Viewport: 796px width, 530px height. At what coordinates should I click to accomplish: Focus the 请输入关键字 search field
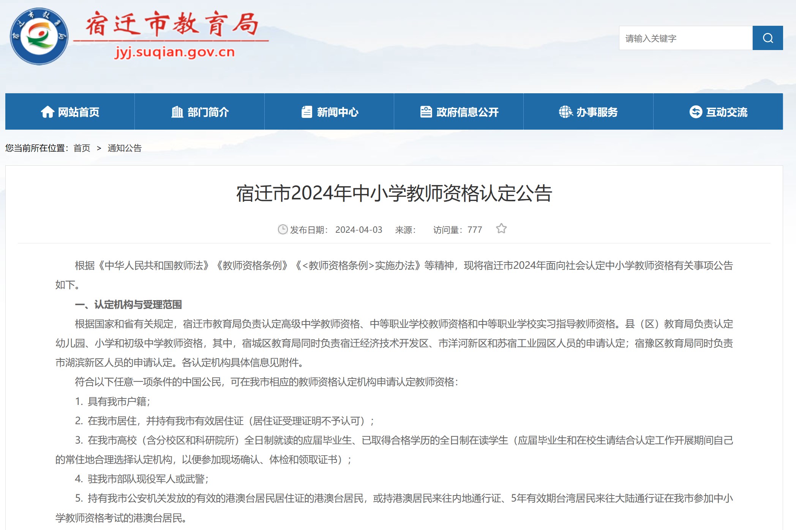[x=685, y=38]
